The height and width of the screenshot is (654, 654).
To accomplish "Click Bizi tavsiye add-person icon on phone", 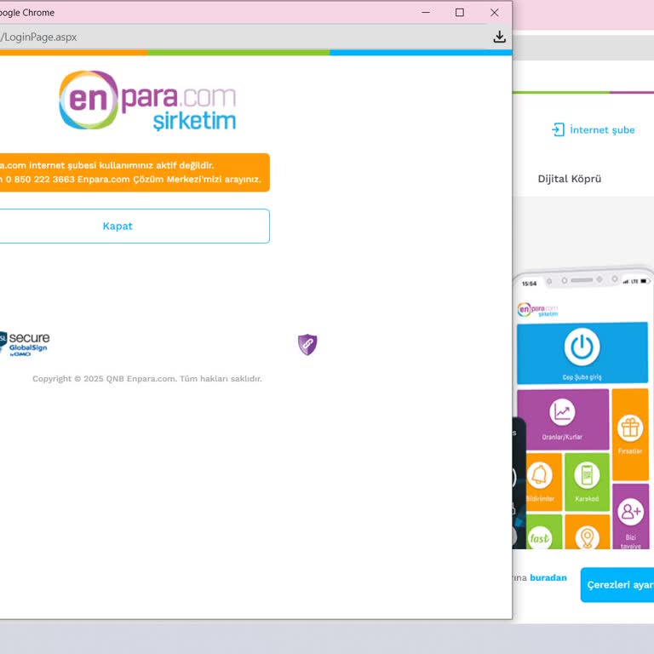I will pyautogui.click(x=630, y=511).
